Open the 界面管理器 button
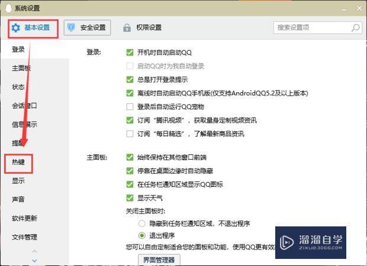This screenshot has width=367, height=266. [159, 259]
